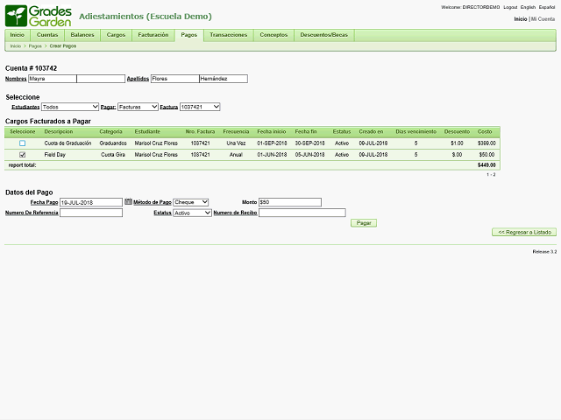Uncheck the Field Day row checkbox
This screenshot has width=561, height=420.
23,155
